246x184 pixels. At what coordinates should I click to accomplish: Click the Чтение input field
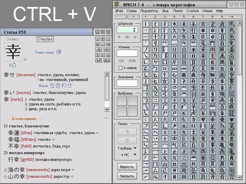[127, 53]
